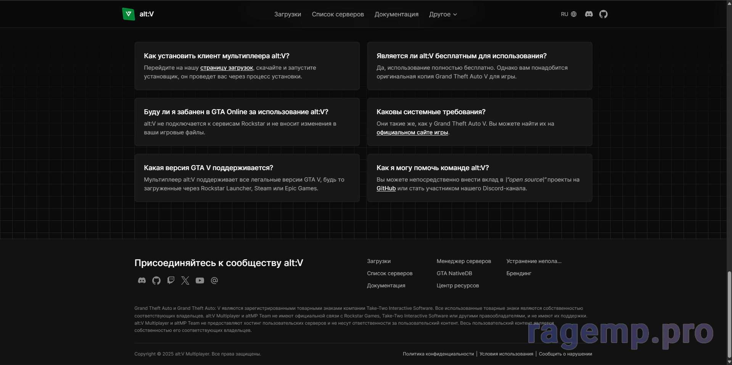
Task: Open Документация in top navigation
Action: 396,14
